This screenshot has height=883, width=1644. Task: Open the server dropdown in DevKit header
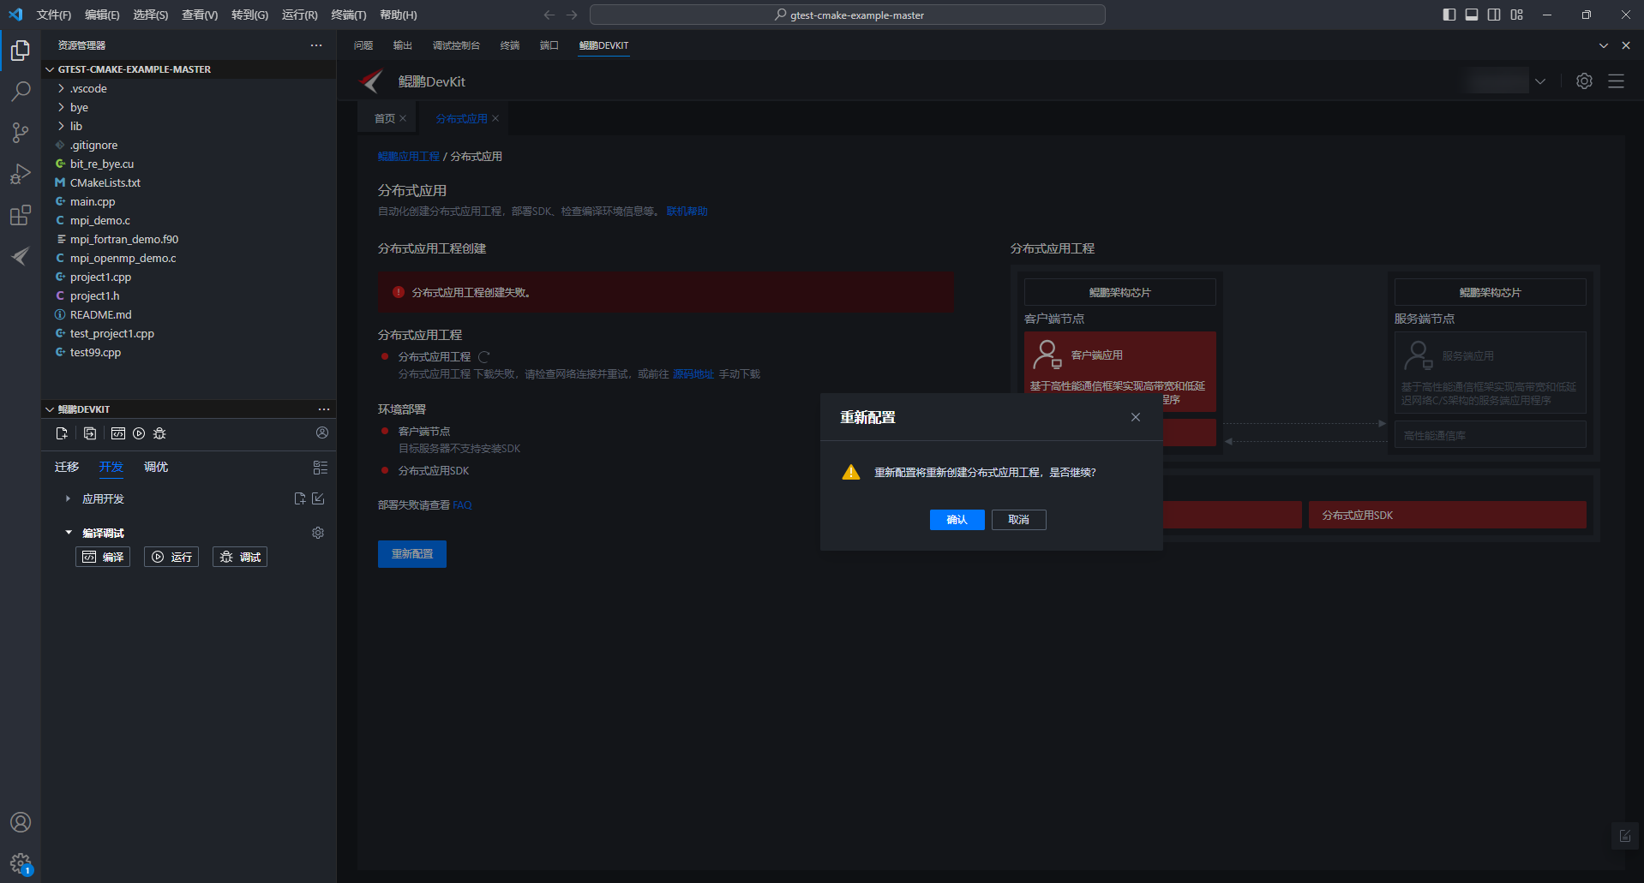1540,81
